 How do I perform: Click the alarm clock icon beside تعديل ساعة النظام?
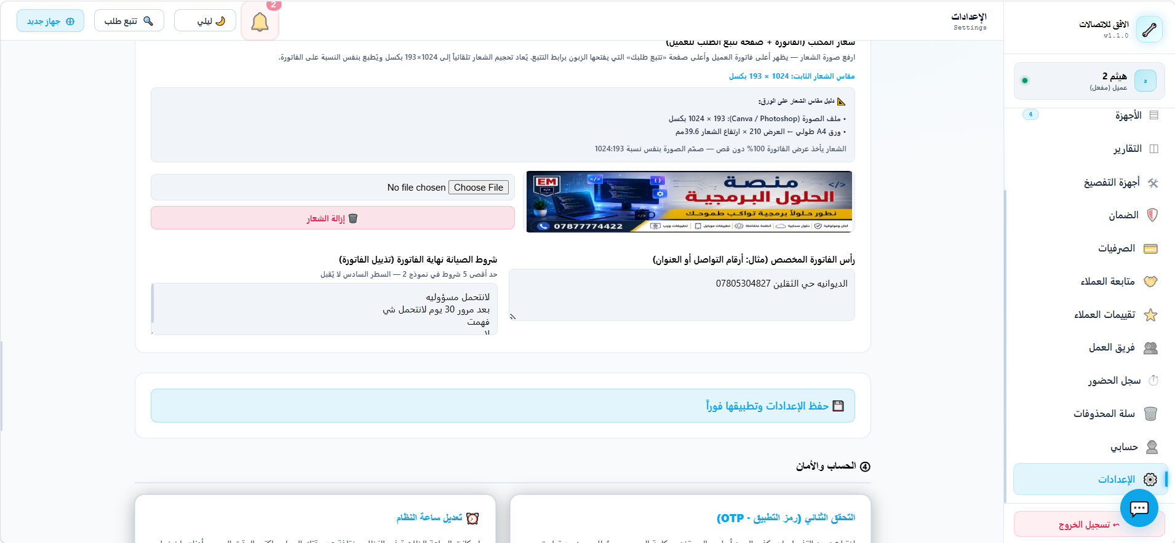point(472,518)
